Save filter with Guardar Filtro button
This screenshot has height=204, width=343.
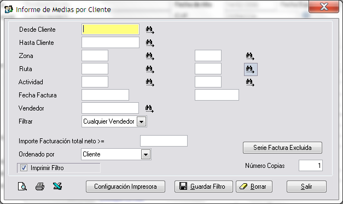pos(204,186)
